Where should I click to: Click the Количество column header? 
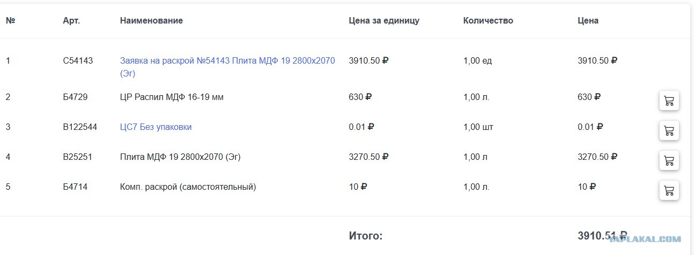[488, 20]
